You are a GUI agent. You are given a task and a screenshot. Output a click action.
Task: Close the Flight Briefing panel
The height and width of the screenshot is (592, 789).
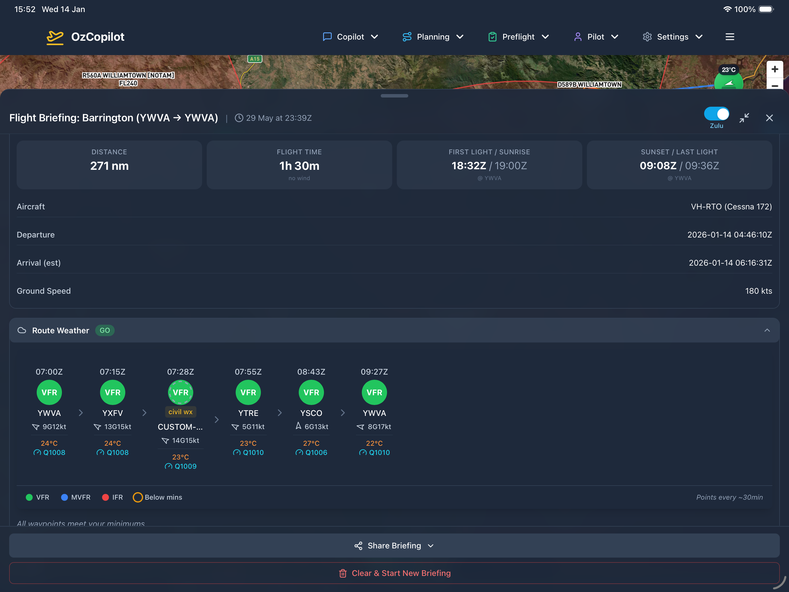click(770, 118)
